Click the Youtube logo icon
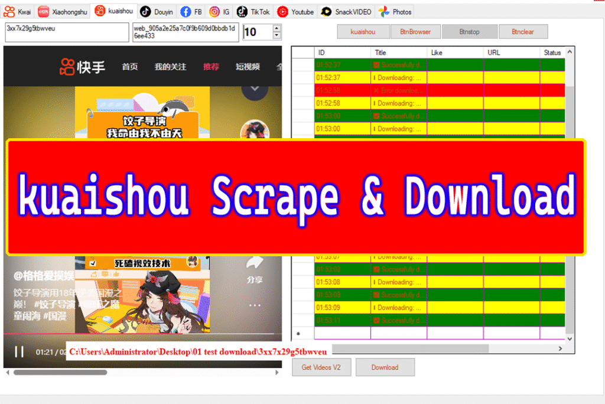This screenshot has width=605, height=404. click(282, 12)
